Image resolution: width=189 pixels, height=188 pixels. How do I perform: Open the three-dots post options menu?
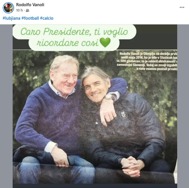pyautogui.click(x=182, y=7)
